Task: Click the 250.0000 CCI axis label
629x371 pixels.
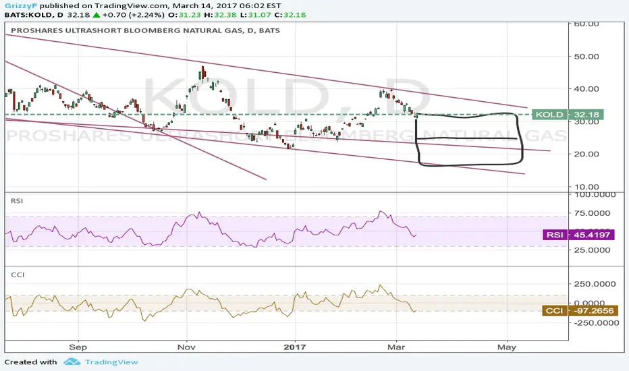Action: coord(595,284)
